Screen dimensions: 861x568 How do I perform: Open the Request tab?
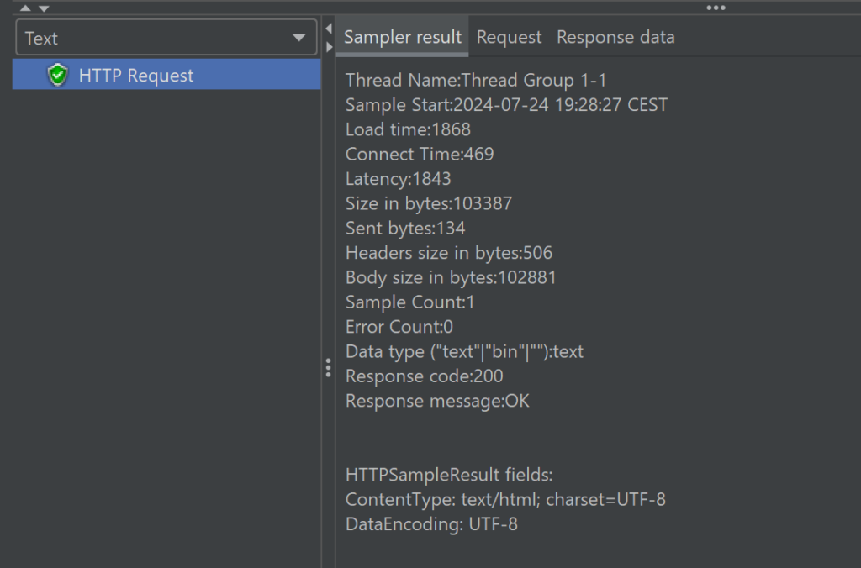point(509,37)
